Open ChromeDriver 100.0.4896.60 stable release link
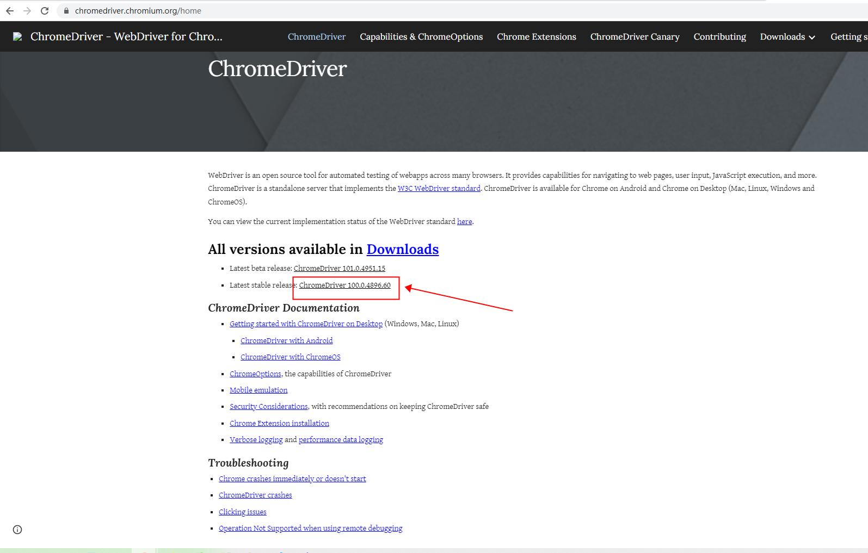Image resolution: width=868 pixels, height=553 pixels. pos(345,285)
